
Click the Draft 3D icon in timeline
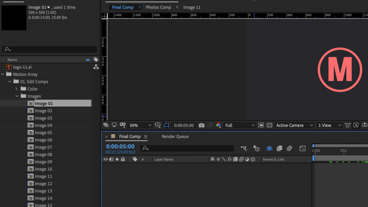pos(256,148)
